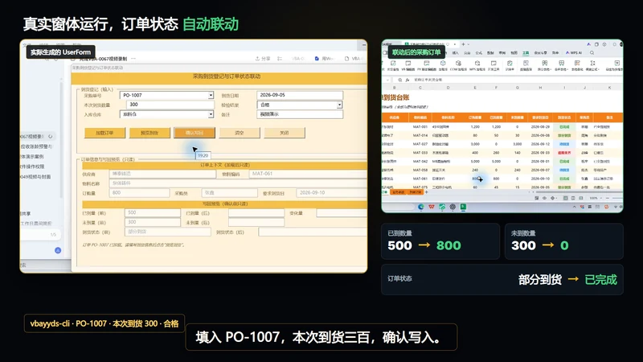Click the formula bar of the spreadsheet
This screenshot has height=362, width=643.
tap(517, 80)
